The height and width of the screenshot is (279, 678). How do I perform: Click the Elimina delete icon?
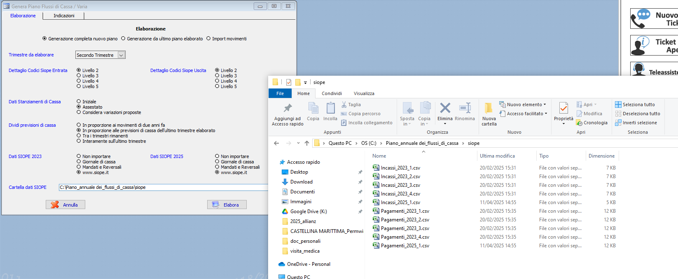click(x=445, y=109)
